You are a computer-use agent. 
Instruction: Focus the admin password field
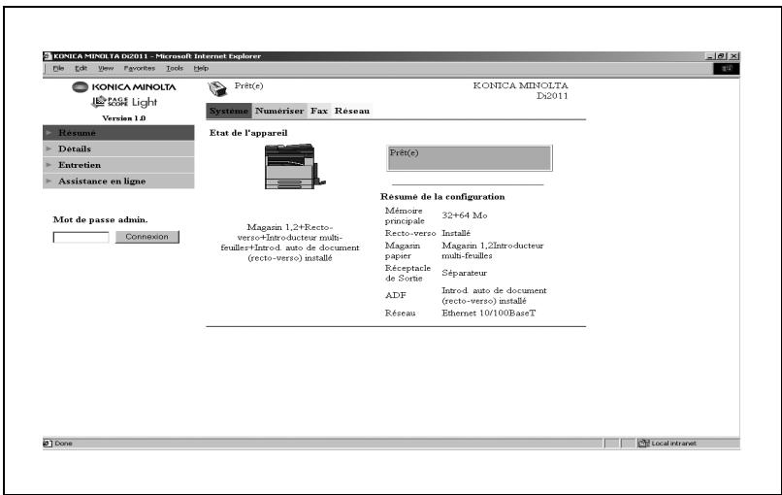(x=81, y=237)
